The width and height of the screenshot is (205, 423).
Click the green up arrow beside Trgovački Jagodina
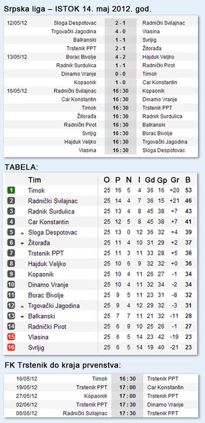(23, 307)
